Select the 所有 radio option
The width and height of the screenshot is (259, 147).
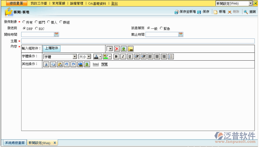tap(24, 22)
